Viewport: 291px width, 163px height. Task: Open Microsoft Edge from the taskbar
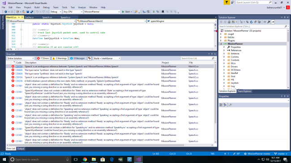point(111,159)
